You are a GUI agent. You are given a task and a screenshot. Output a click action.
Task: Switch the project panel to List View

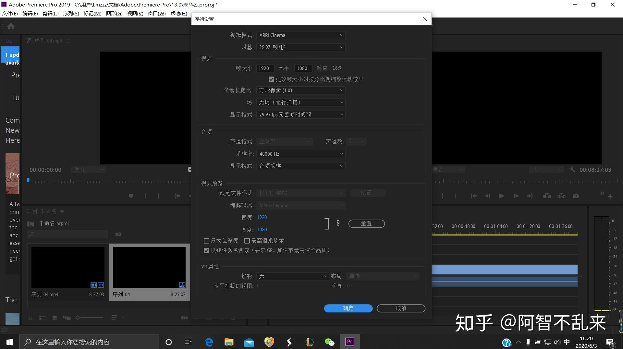pos(43,318)
